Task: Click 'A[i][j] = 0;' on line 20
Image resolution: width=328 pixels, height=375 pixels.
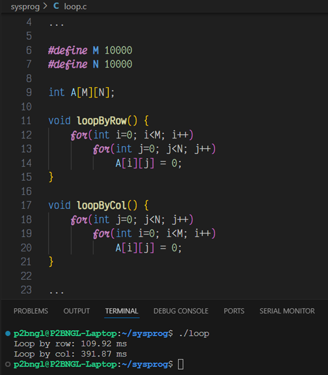Action: point(149,248)
